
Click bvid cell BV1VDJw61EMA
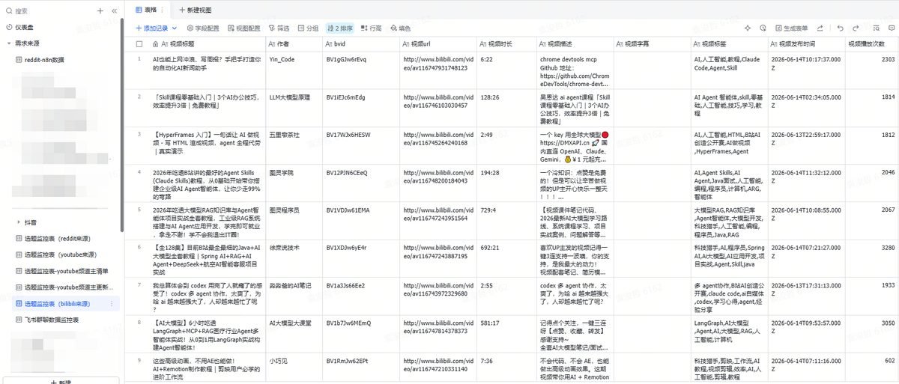click(361, 221)
